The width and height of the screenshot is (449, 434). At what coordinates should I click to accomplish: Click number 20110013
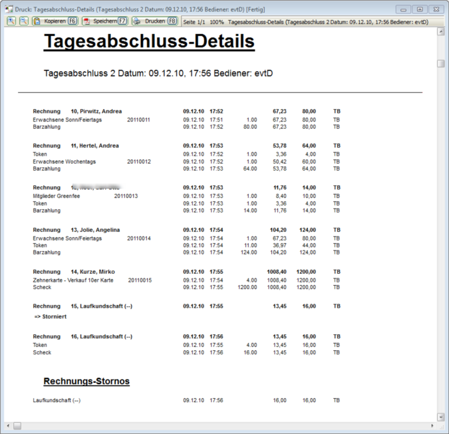tap(126, 196)
